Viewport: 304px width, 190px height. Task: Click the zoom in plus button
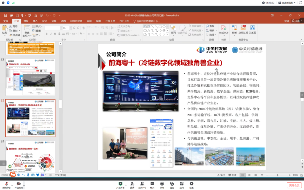290,175
